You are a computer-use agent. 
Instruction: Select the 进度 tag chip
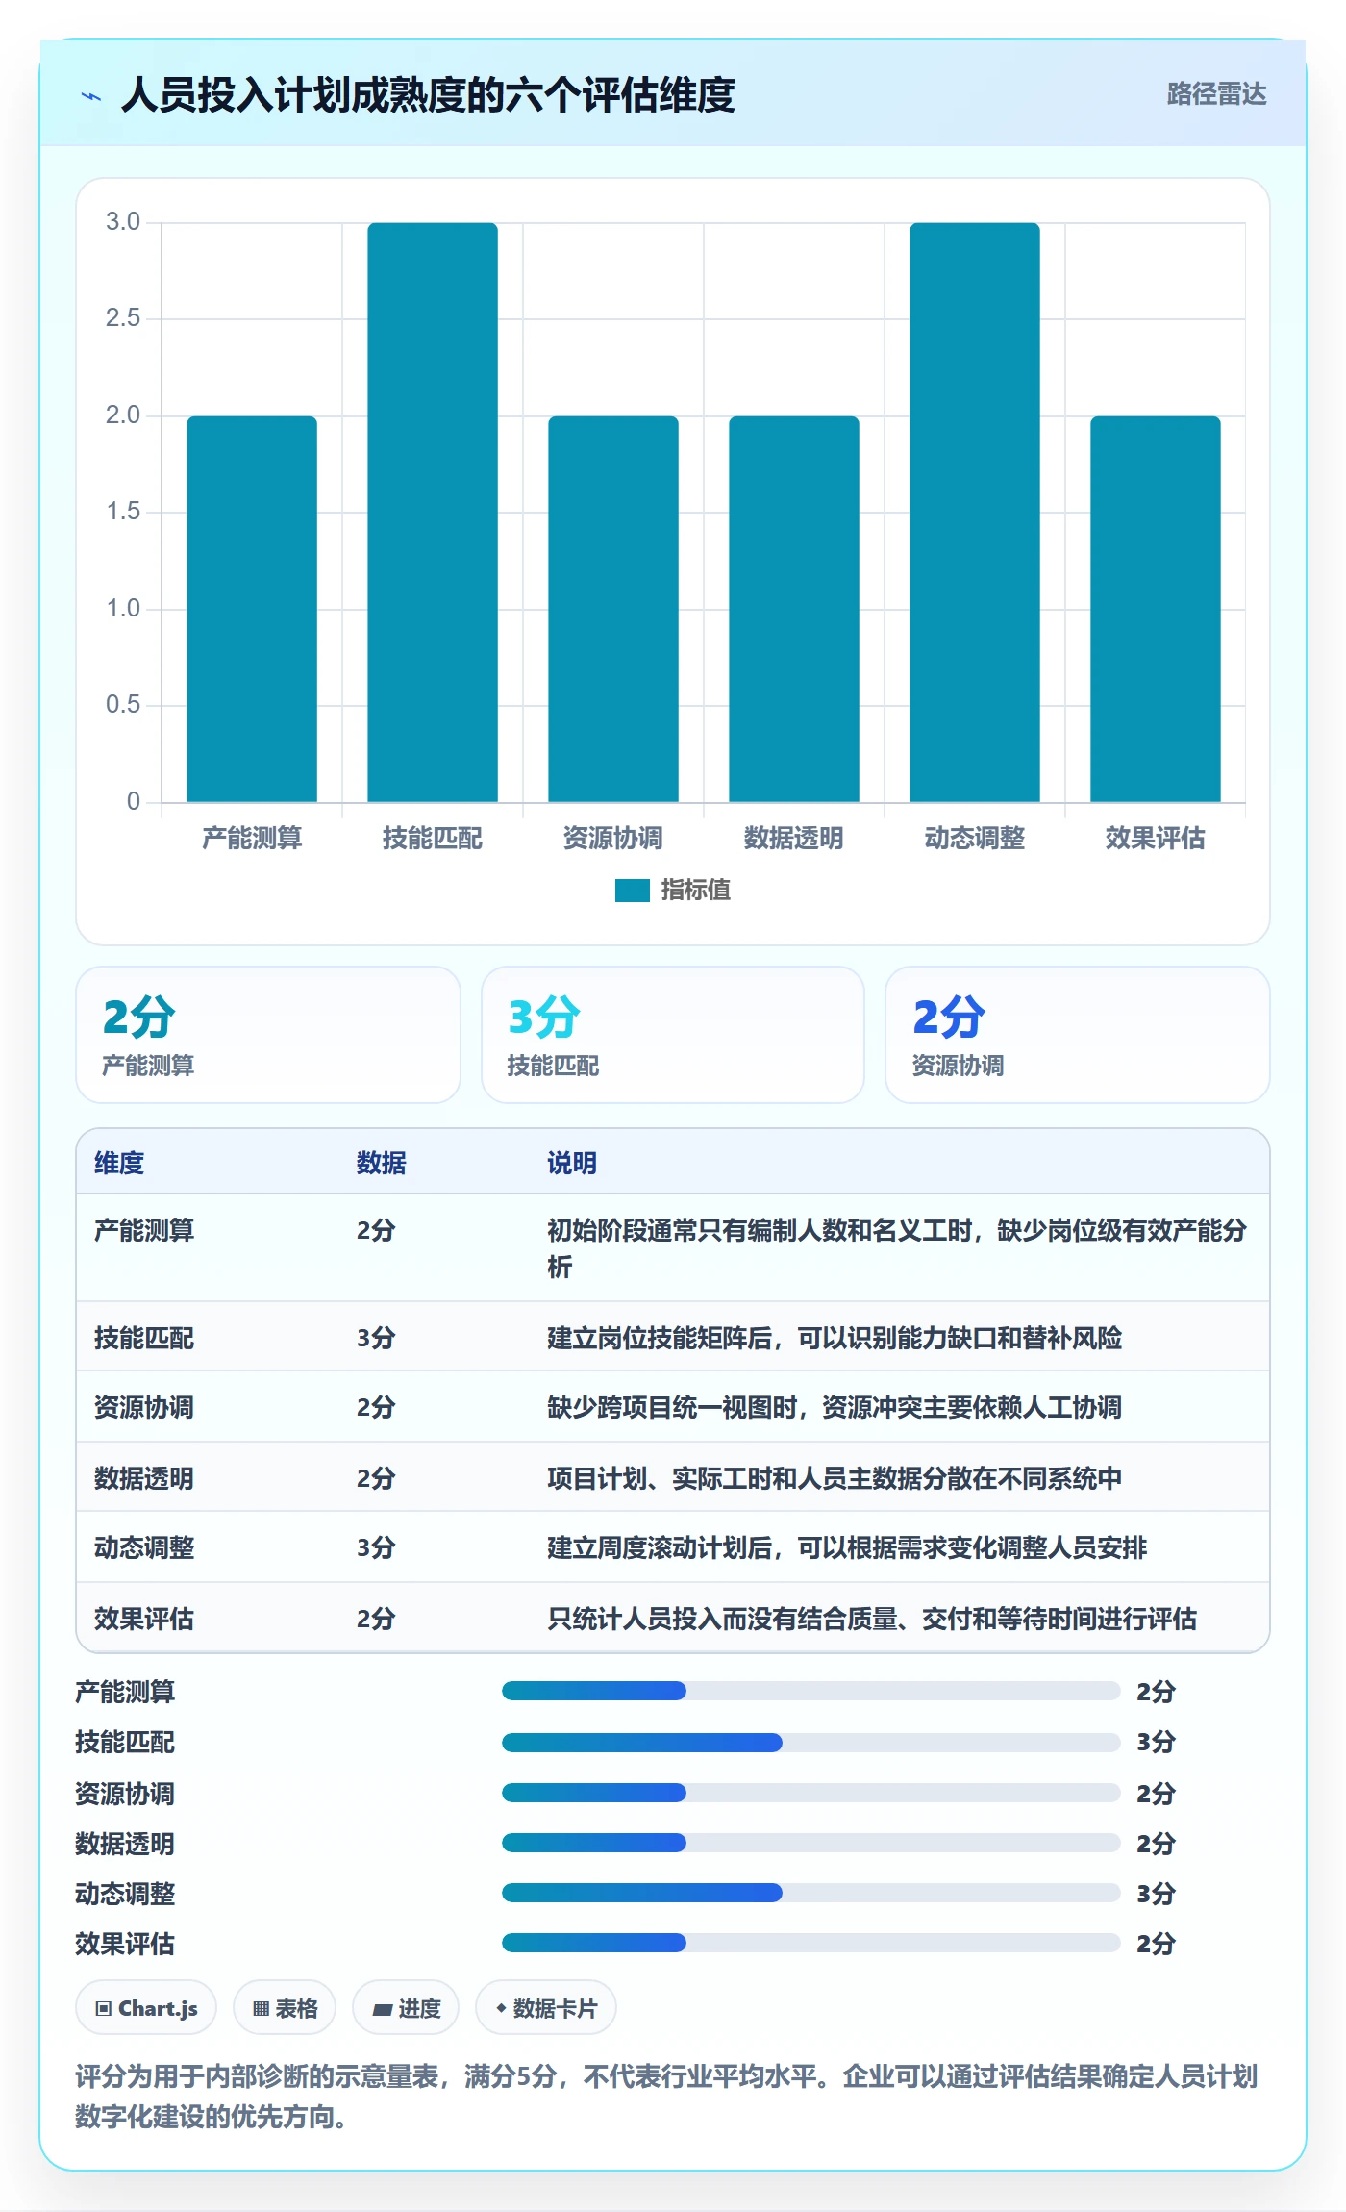point(406,2008)
